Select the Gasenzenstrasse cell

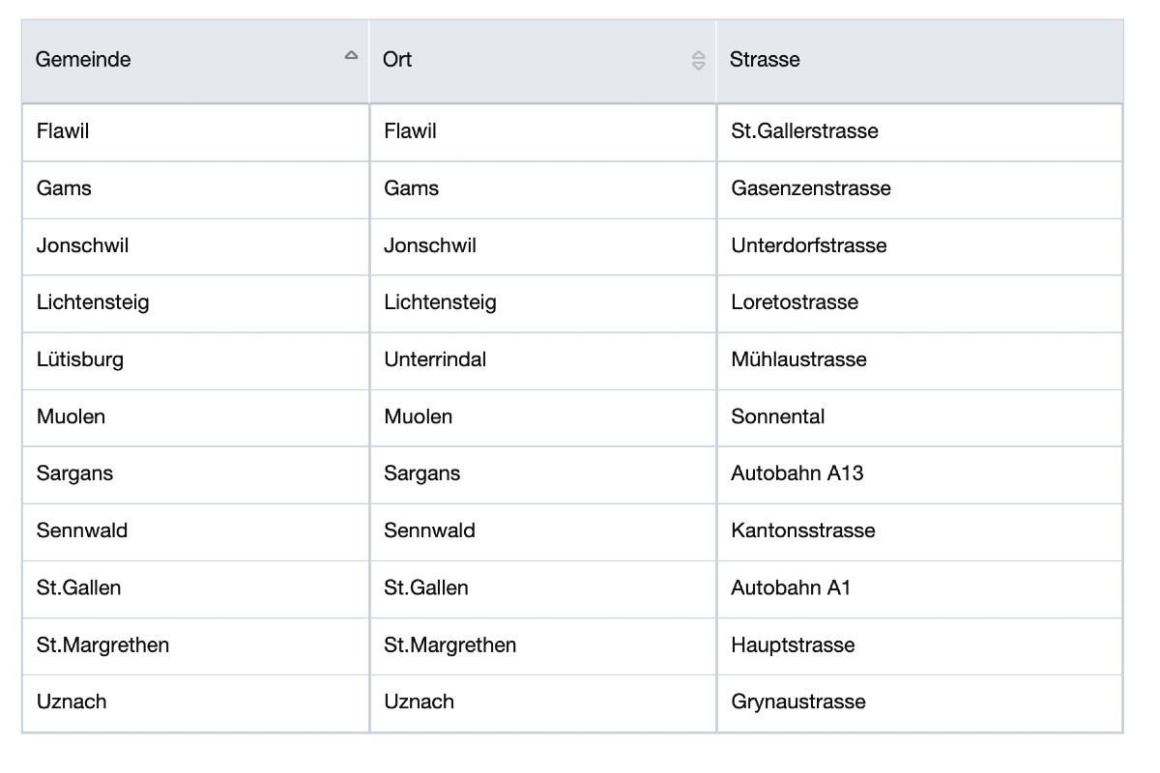tap(810, 188)
